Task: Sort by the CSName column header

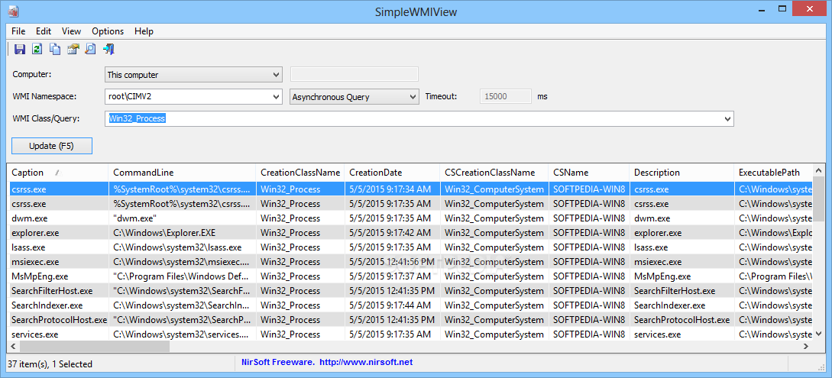Action: point(589,173)
